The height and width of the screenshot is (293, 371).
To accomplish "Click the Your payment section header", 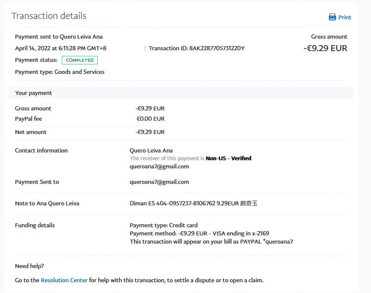I will point(33,93).
